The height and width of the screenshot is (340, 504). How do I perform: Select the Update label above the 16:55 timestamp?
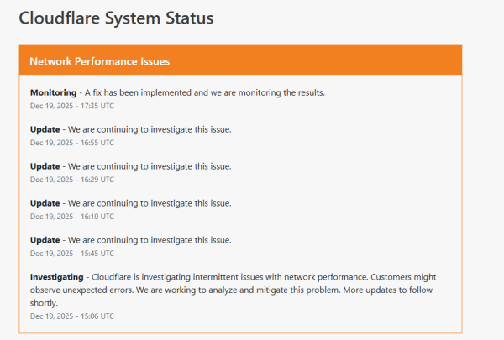point(45,129)
